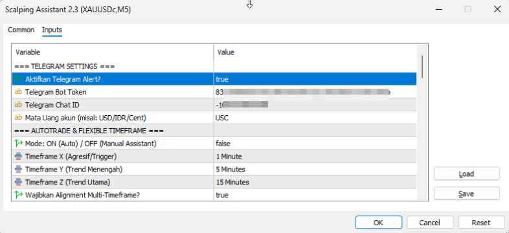This screenshot has width=509, height=233.
Task: Click the string icon beside Mata Uang akun
Action: [19, 118]
